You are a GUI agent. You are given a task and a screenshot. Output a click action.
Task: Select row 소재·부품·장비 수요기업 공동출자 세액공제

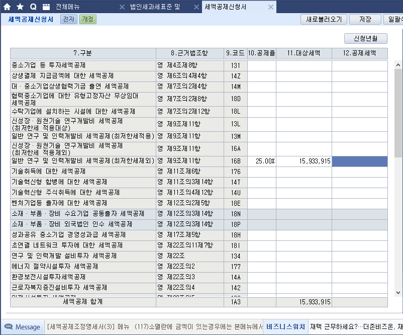click(198, 214)
